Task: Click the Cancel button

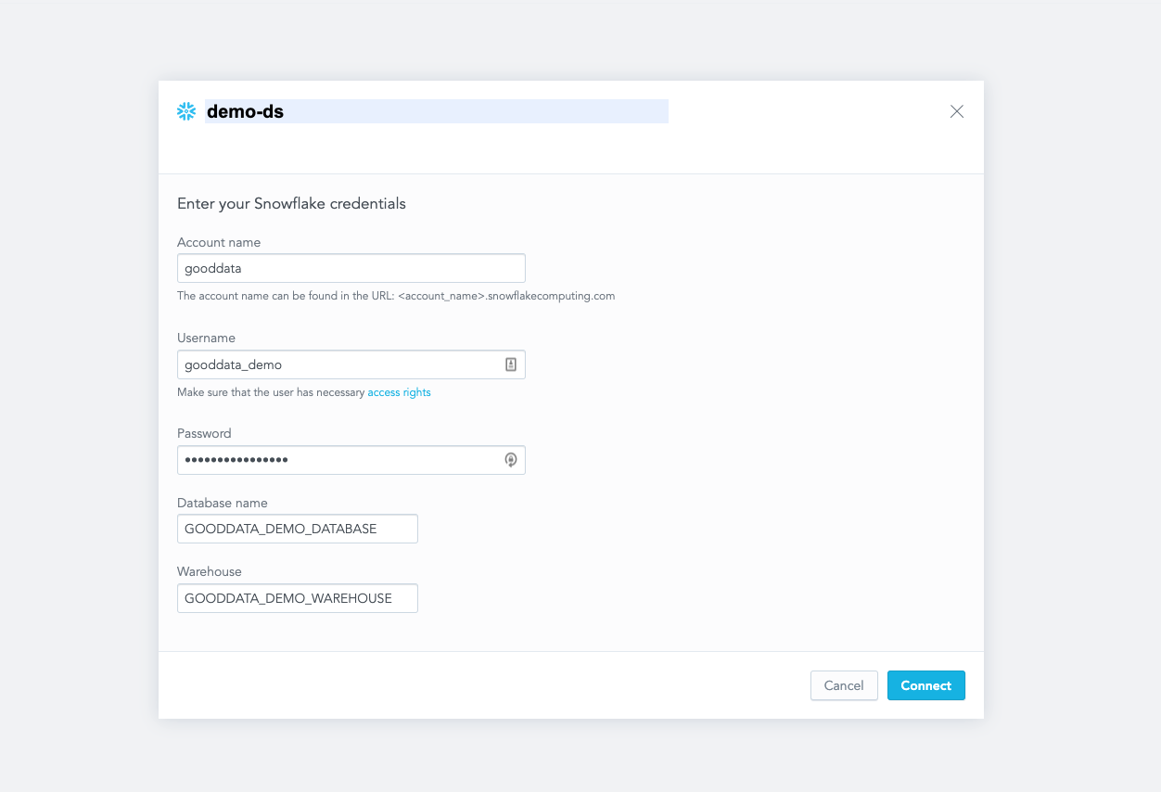Action: click(x=844, y=685)
